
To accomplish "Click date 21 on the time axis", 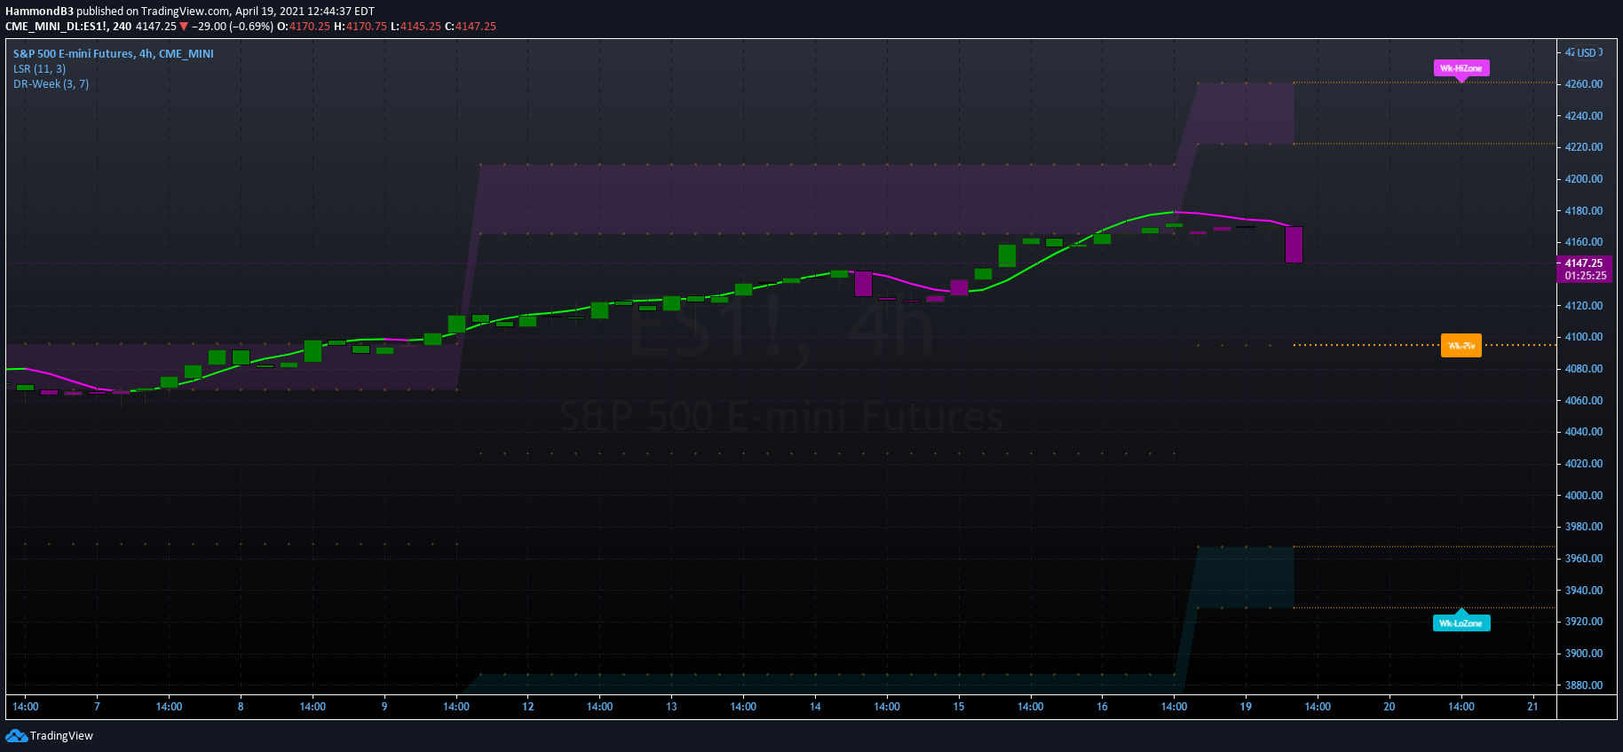I will [1532, 707].
